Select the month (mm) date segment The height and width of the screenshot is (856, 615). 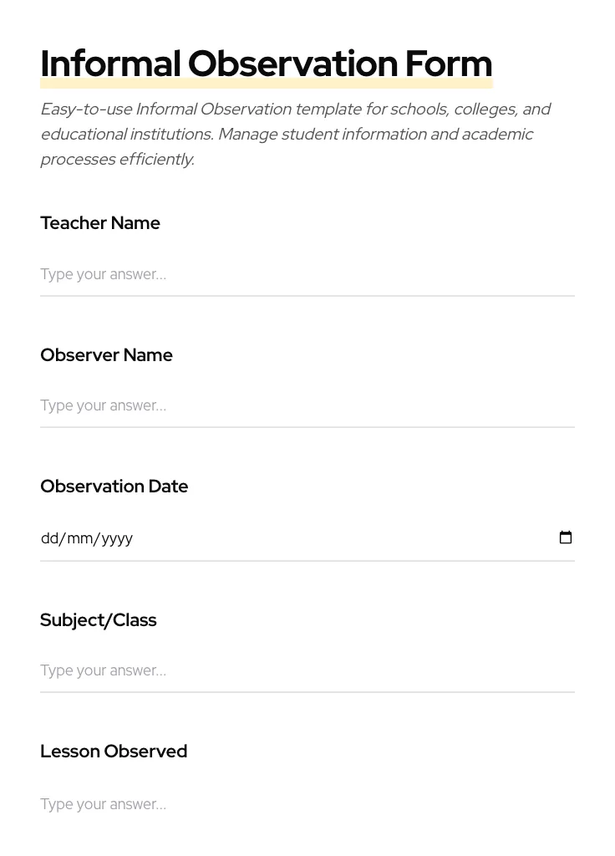click(80, 538)
